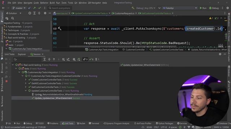The image size is (231, 129).
Task: Open the Solution panel settings gear
Action: click(45, 13)
